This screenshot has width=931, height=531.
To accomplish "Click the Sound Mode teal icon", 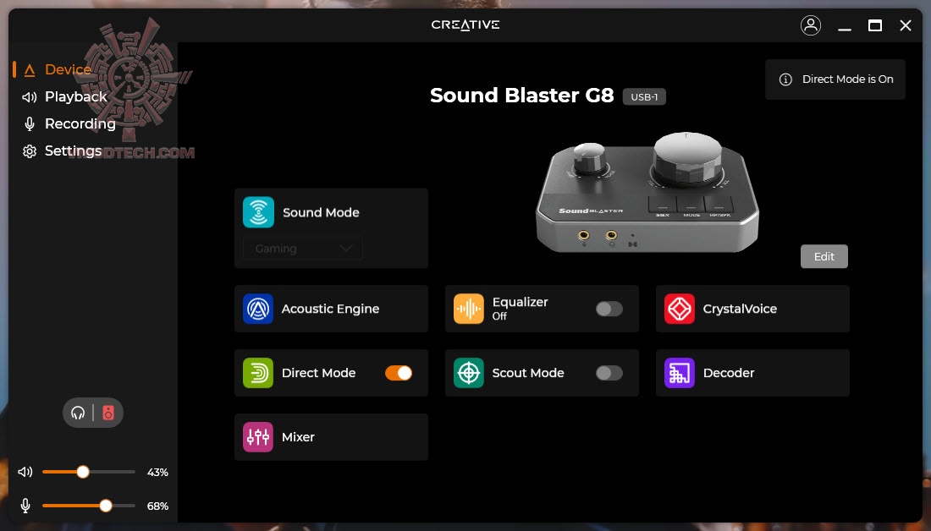I will [258, 212].
